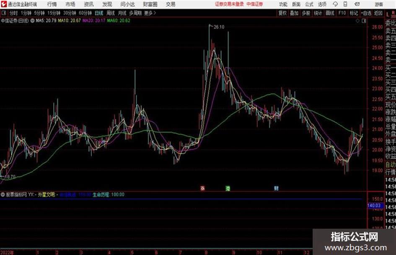
Task: Click the 返回 back toolbar button
Action: (x=378, y=13)
